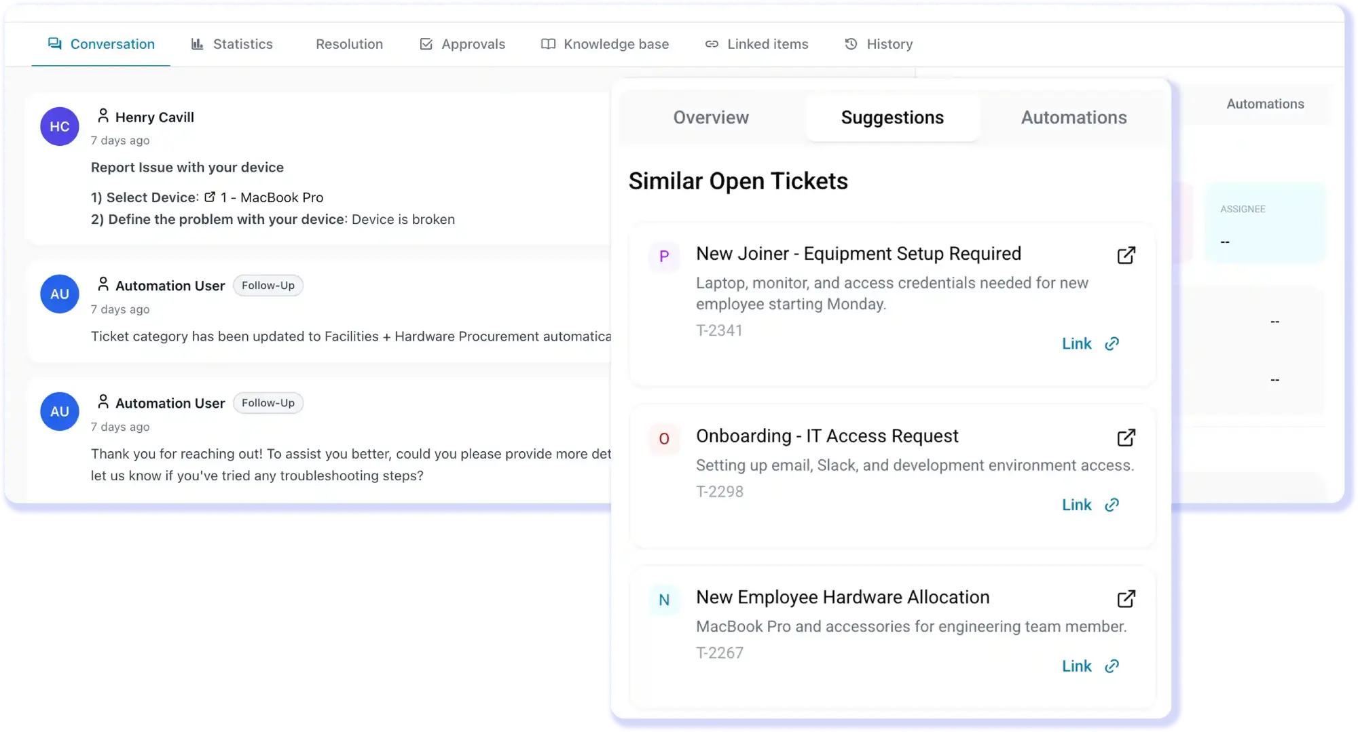Click the P badge on New Joiner ticket

pyautogui.click(x=664, y=256)
